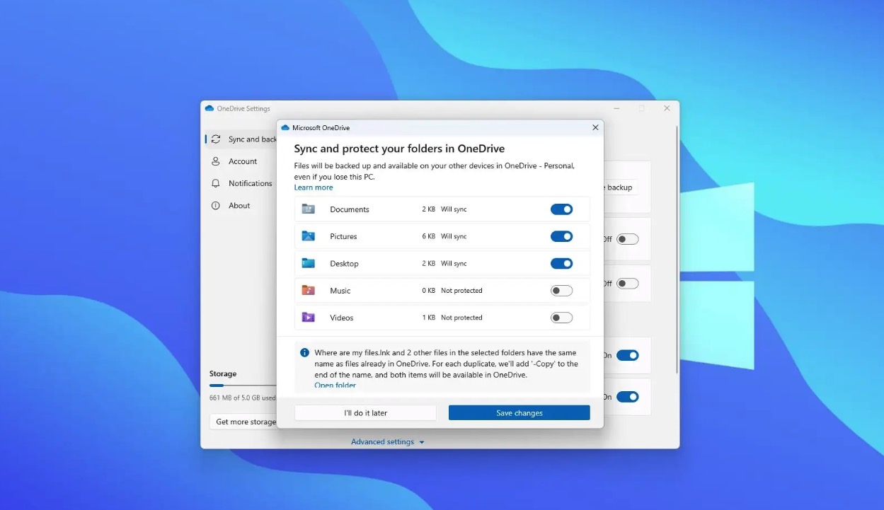Toggle the first On switch in OneDrive Settings
The height and width of the screenshot is (510, 884).
point(627,355)
